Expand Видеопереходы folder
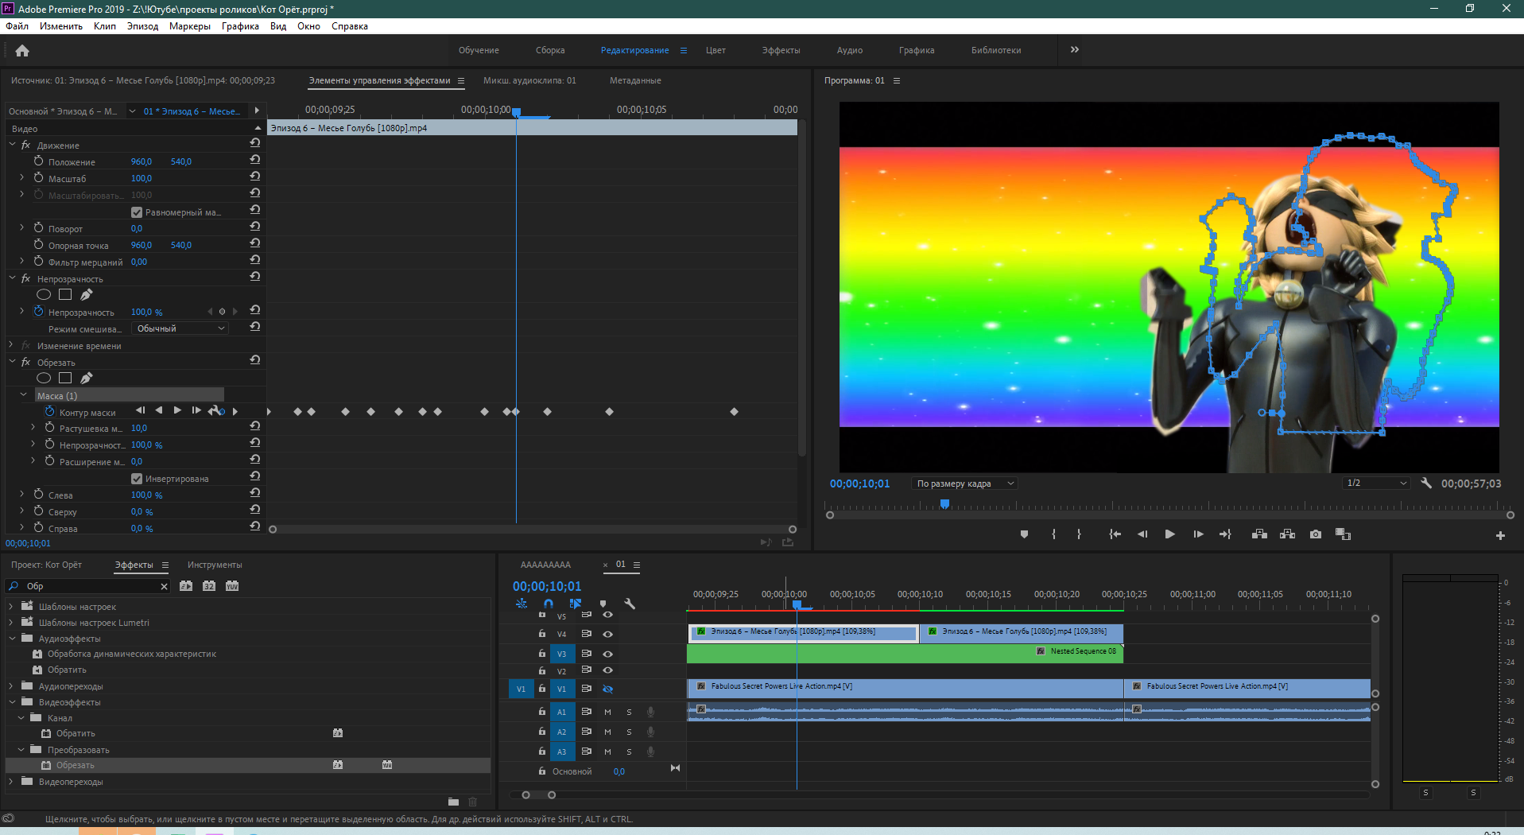 click(11, 782)
